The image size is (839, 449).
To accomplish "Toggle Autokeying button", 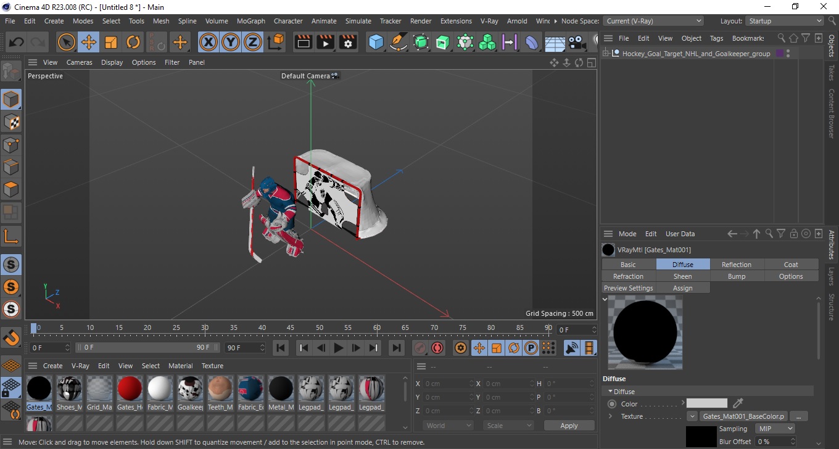I will click(437, 348).
